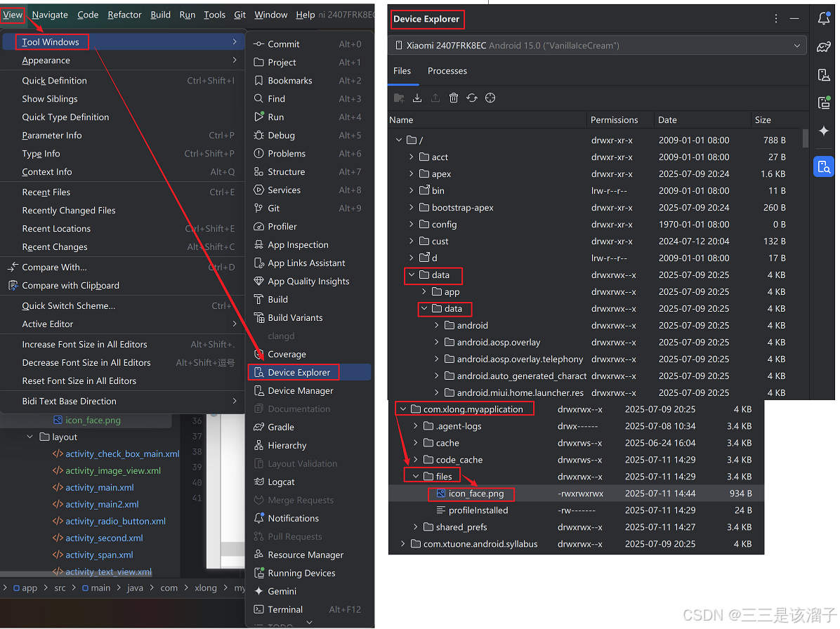This screenshot has width=840, height=629.
Task: Open App Inspection tool window
Action: [309, 244]
